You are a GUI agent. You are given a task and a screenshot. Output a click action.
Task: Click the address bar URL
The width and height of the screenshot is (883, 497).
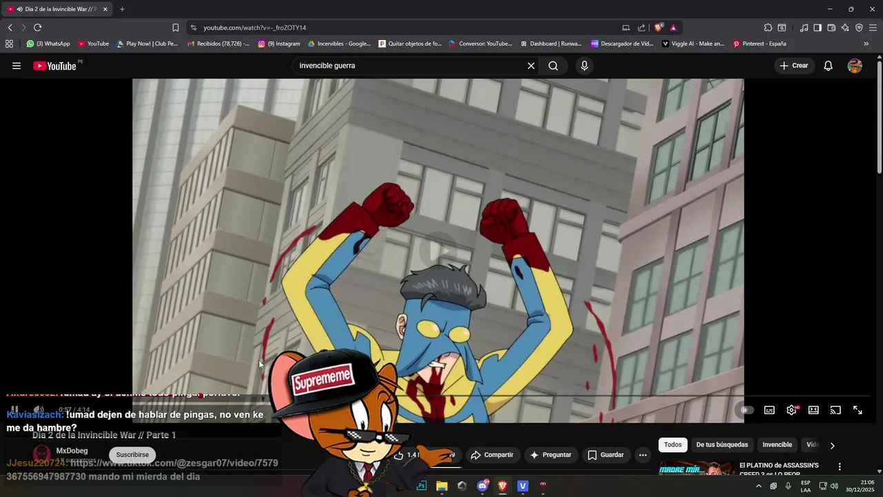coord(255,28)
